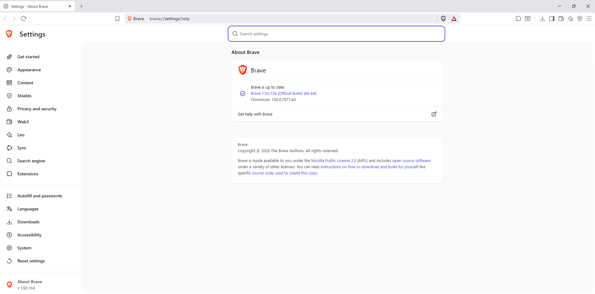Click the Copyright 2026 Brave Authors text
595x294 pixels.
click(288, 151)
